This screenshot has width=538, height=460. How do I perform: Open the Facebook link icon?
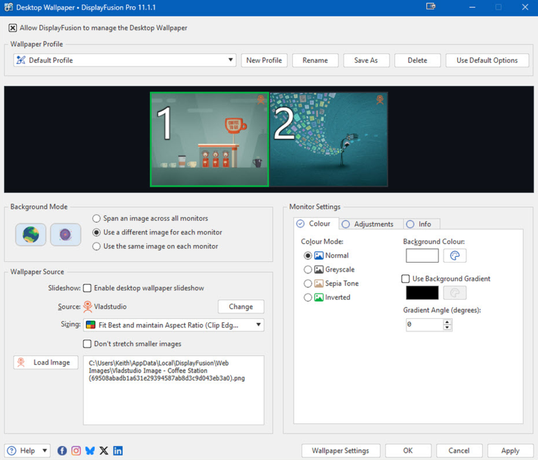click(62, 451)
